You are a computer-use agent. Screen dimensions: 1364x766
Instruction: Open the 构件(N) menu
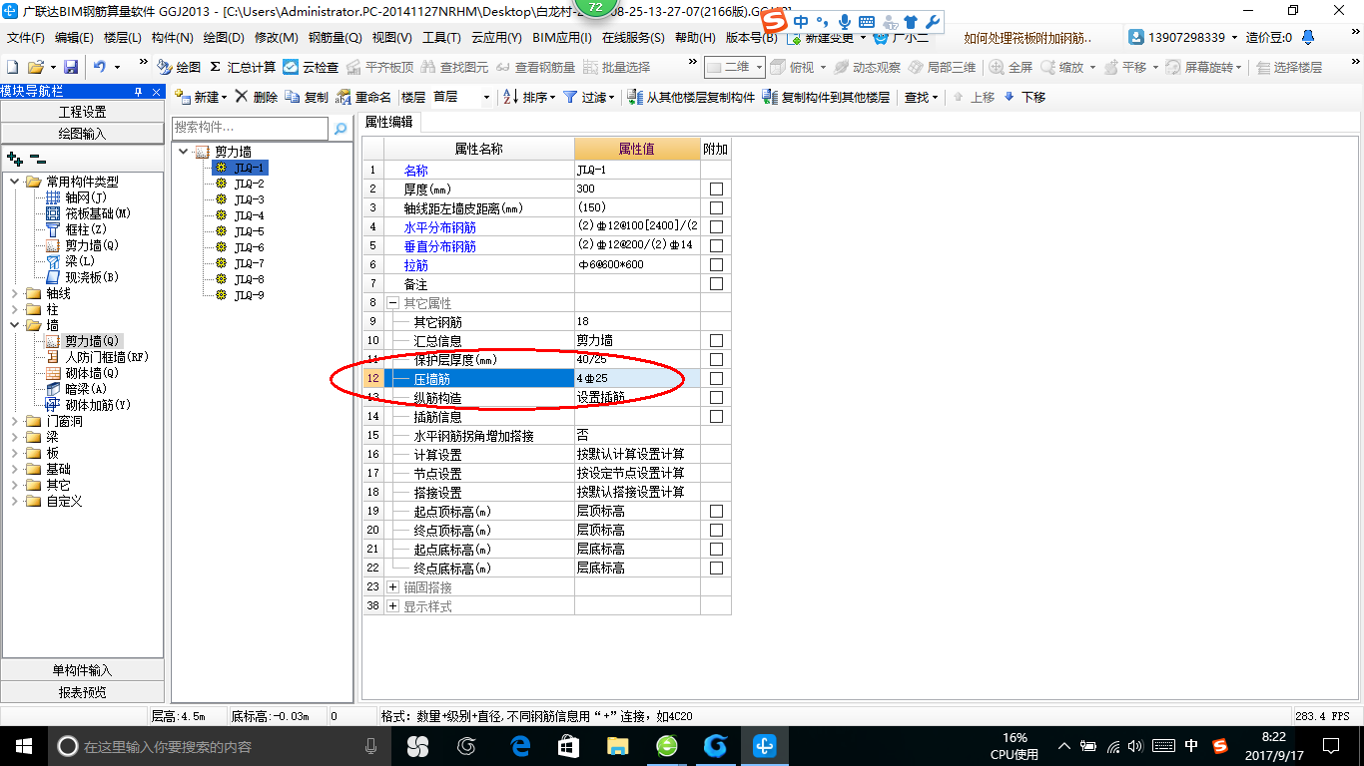[173, 38]
